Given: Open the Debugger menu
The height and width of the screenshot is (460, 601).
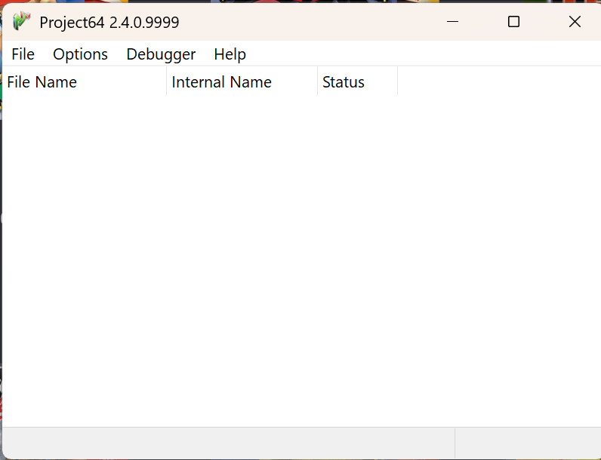Looking at the screenshot, I should pyautogui.click(x=161, y=54).
